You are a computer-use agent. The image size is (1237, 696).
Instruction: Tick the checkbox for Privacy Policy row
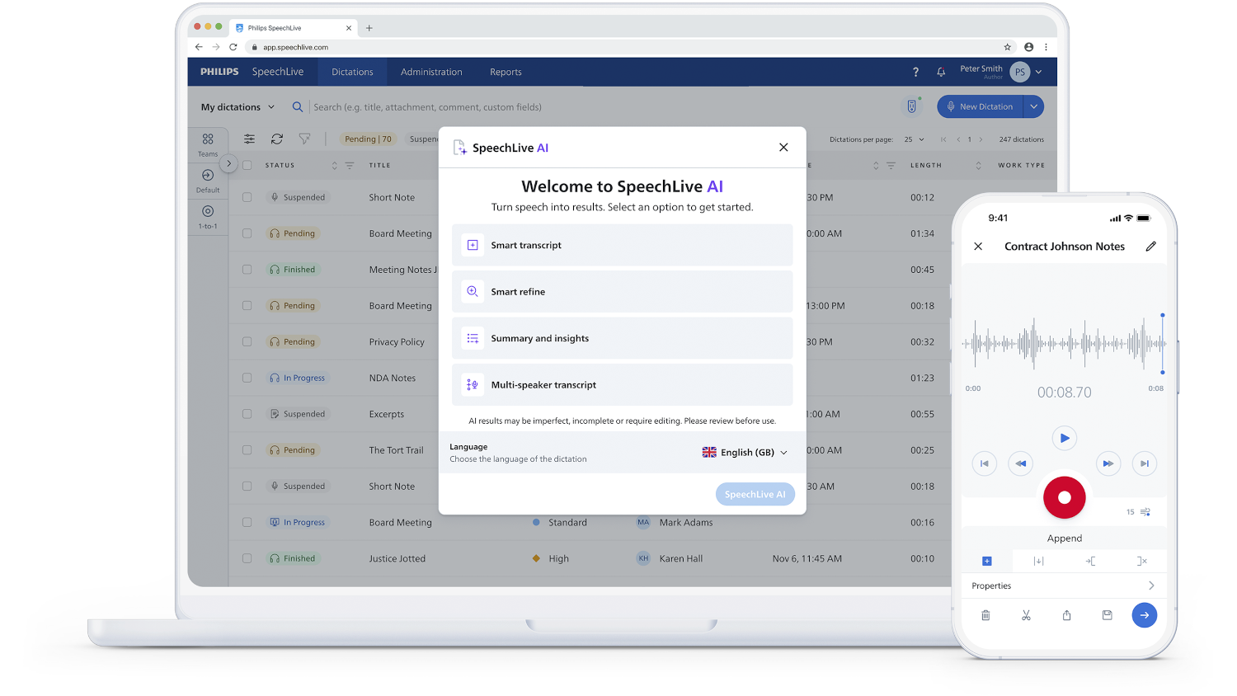(247, 341)
